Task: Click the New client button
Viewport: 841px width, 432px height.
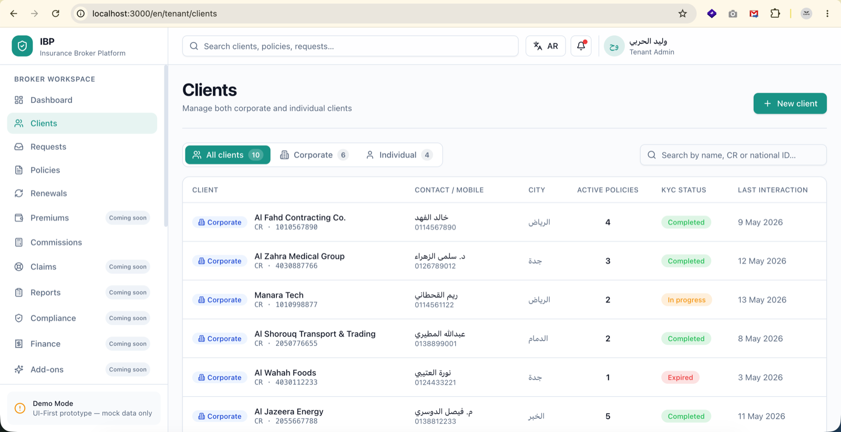Action: (790, 104)
